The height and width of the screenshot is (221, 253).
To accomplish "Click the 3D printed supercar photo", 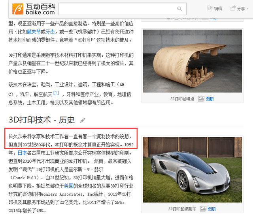I will (192, 169).
